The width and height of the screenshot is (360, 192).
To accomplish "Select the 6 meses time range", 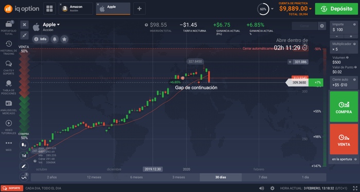I will click(136, 177).
